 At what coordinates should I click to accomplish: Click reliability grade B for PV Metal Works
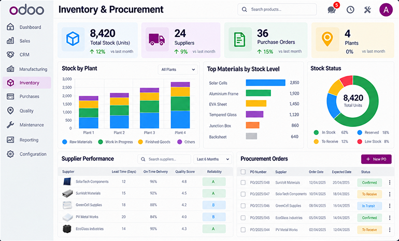click(x=213, y=217)
